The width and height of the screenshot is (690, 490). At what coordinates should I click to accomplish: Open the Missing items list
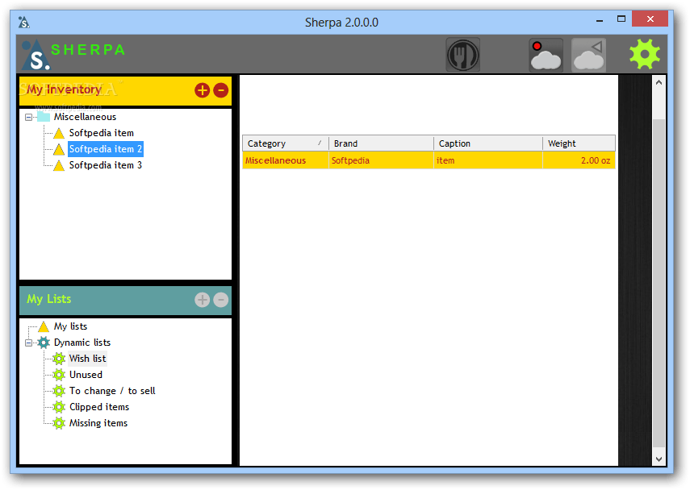[x=97, y=422]
